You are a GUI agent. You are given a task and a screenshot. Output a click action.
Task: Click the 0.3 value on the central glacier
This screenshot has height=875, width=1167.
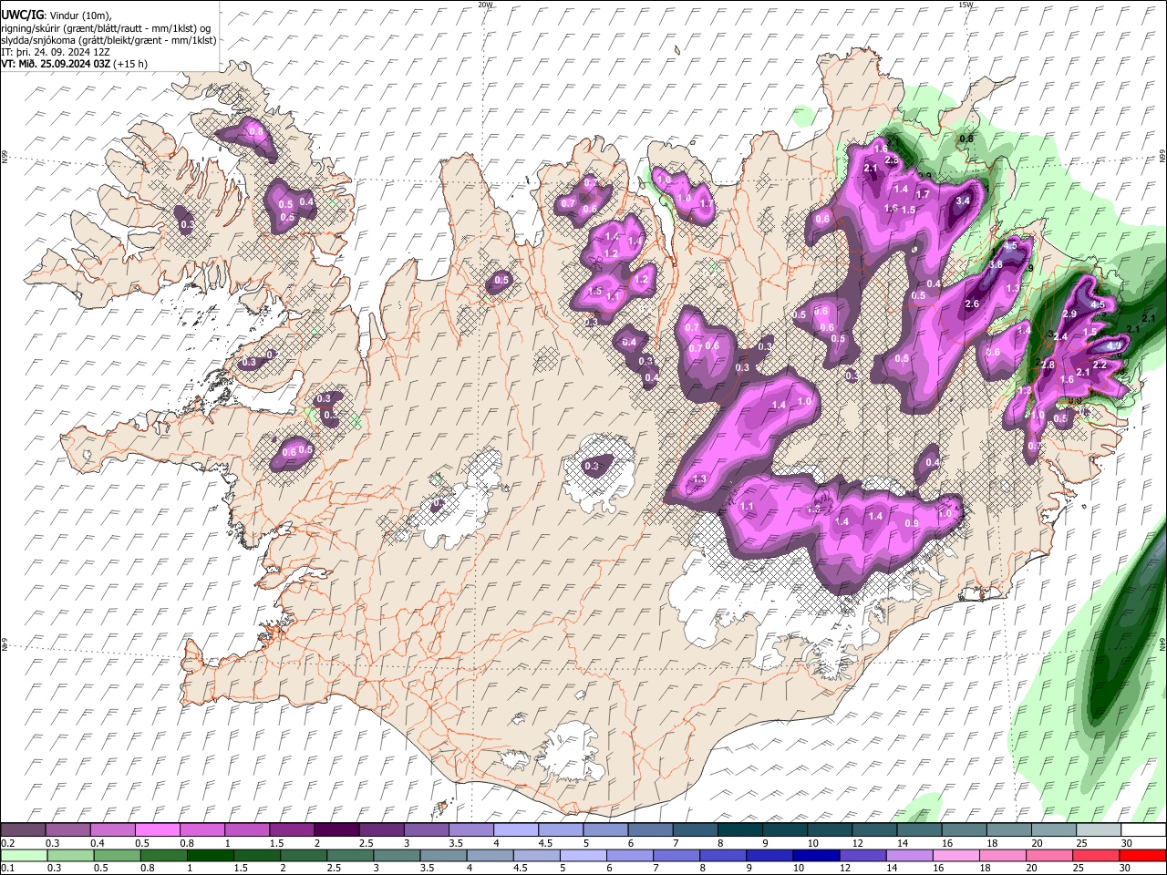(x=592, y=467)
